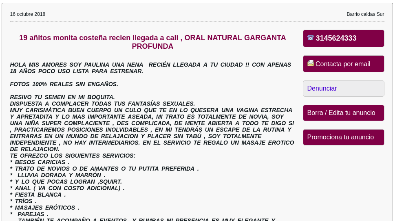393x221 pixels.
Task: Click the maroon ad title heading
Action: tap(152, 42)
